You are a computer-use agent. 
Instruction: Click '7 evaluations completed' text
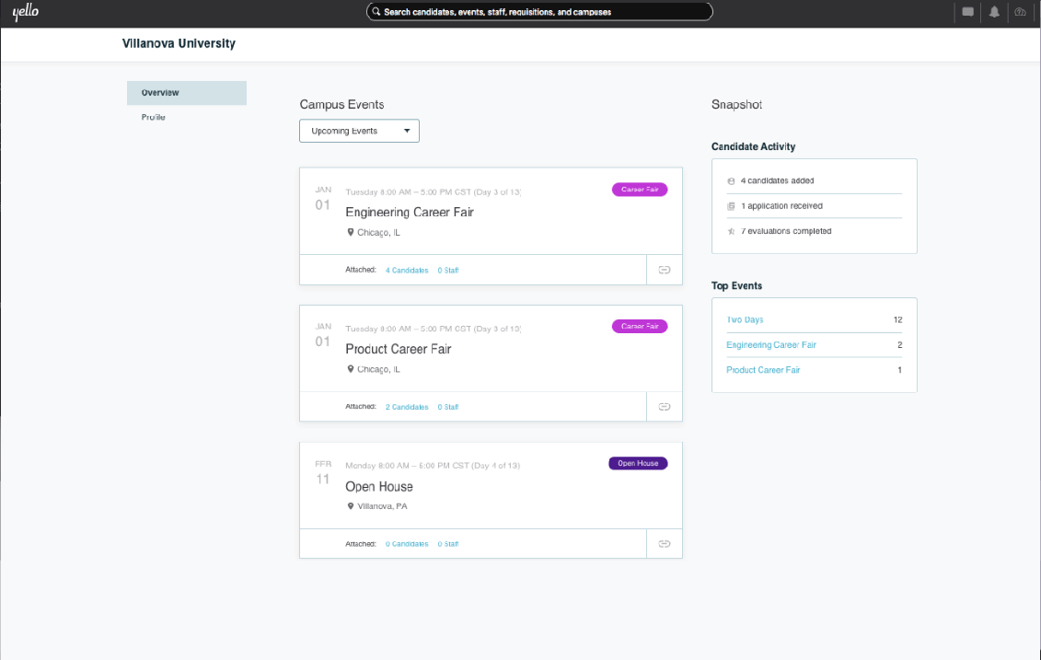point(786,231)
